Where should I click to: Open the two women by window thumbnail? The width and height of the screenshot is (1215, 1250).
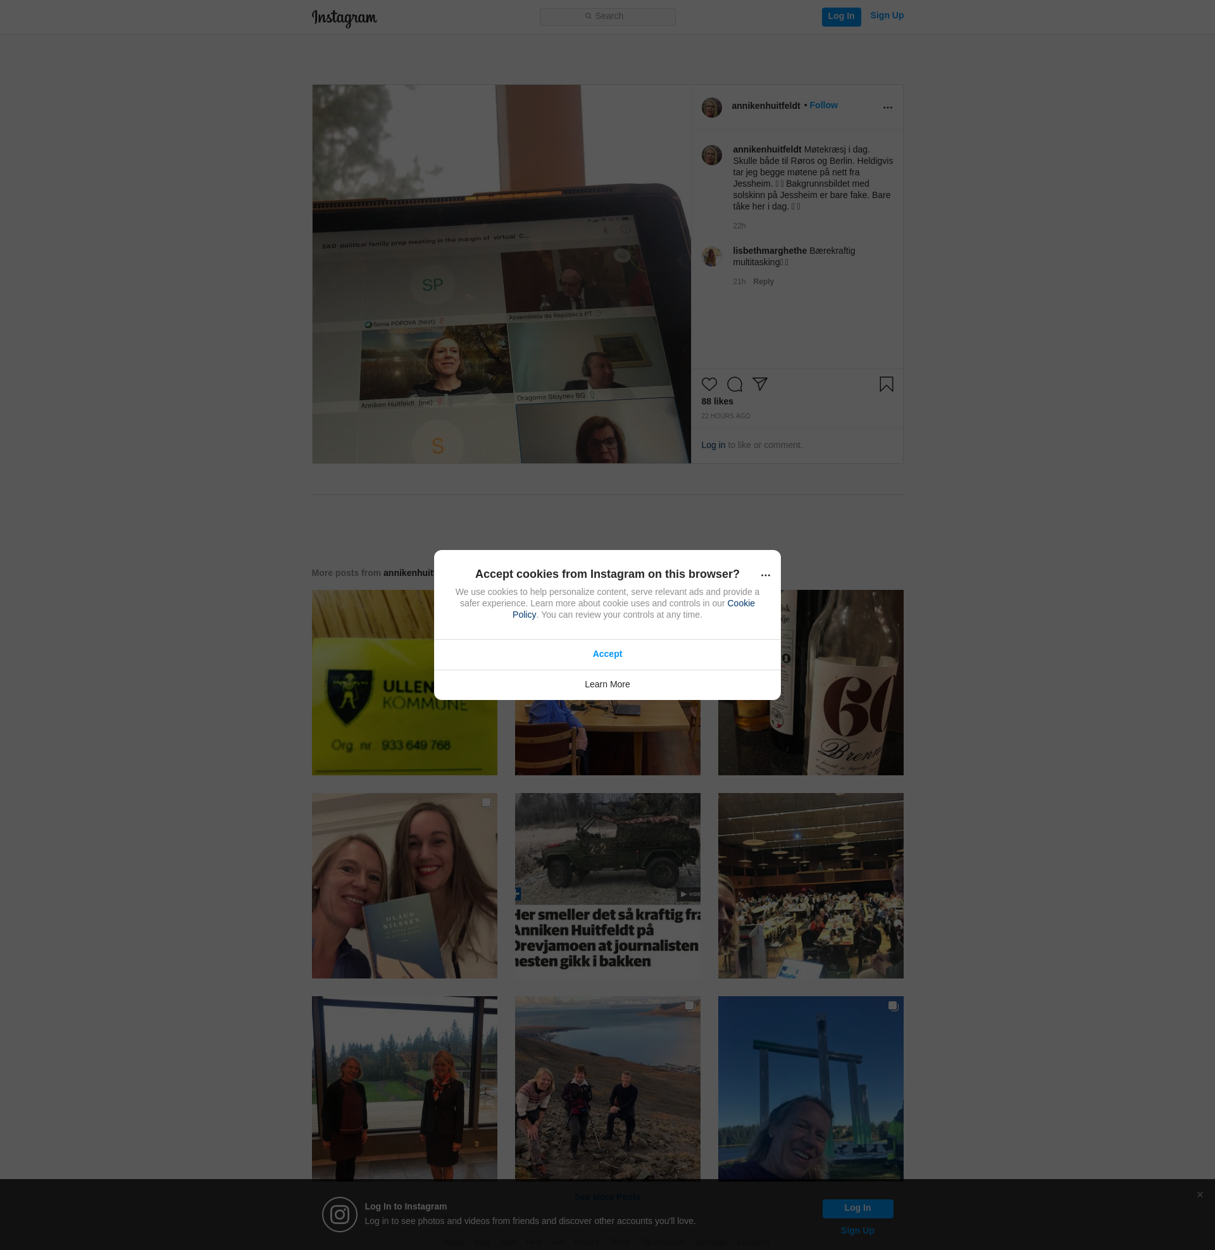(x=404, y=1089)
